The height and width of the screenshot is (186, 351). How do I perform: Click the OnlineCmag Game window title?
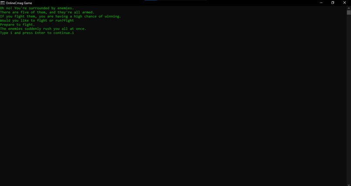[19, 3]
